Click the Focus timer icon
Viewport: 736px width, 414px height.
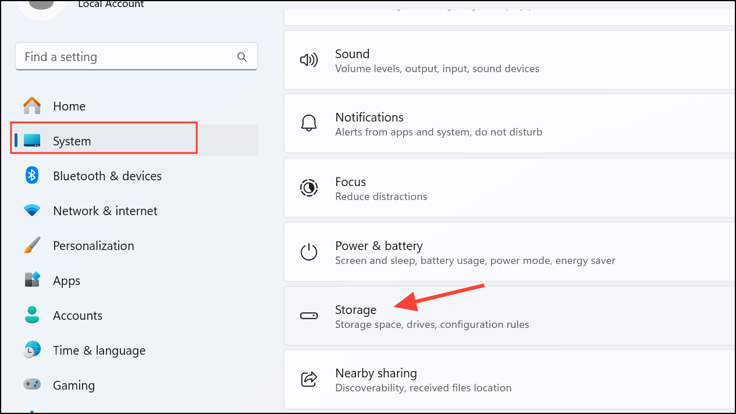coord(308,188)
